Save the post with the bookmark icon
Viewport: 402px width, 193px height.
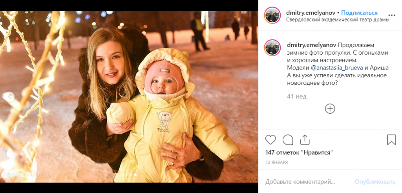(391, 140)
